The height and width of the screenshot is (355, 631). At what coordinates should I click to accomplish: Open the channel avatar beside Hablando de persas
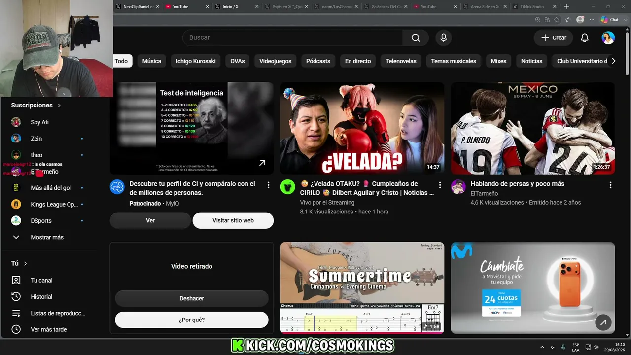[x=458, y=187]
